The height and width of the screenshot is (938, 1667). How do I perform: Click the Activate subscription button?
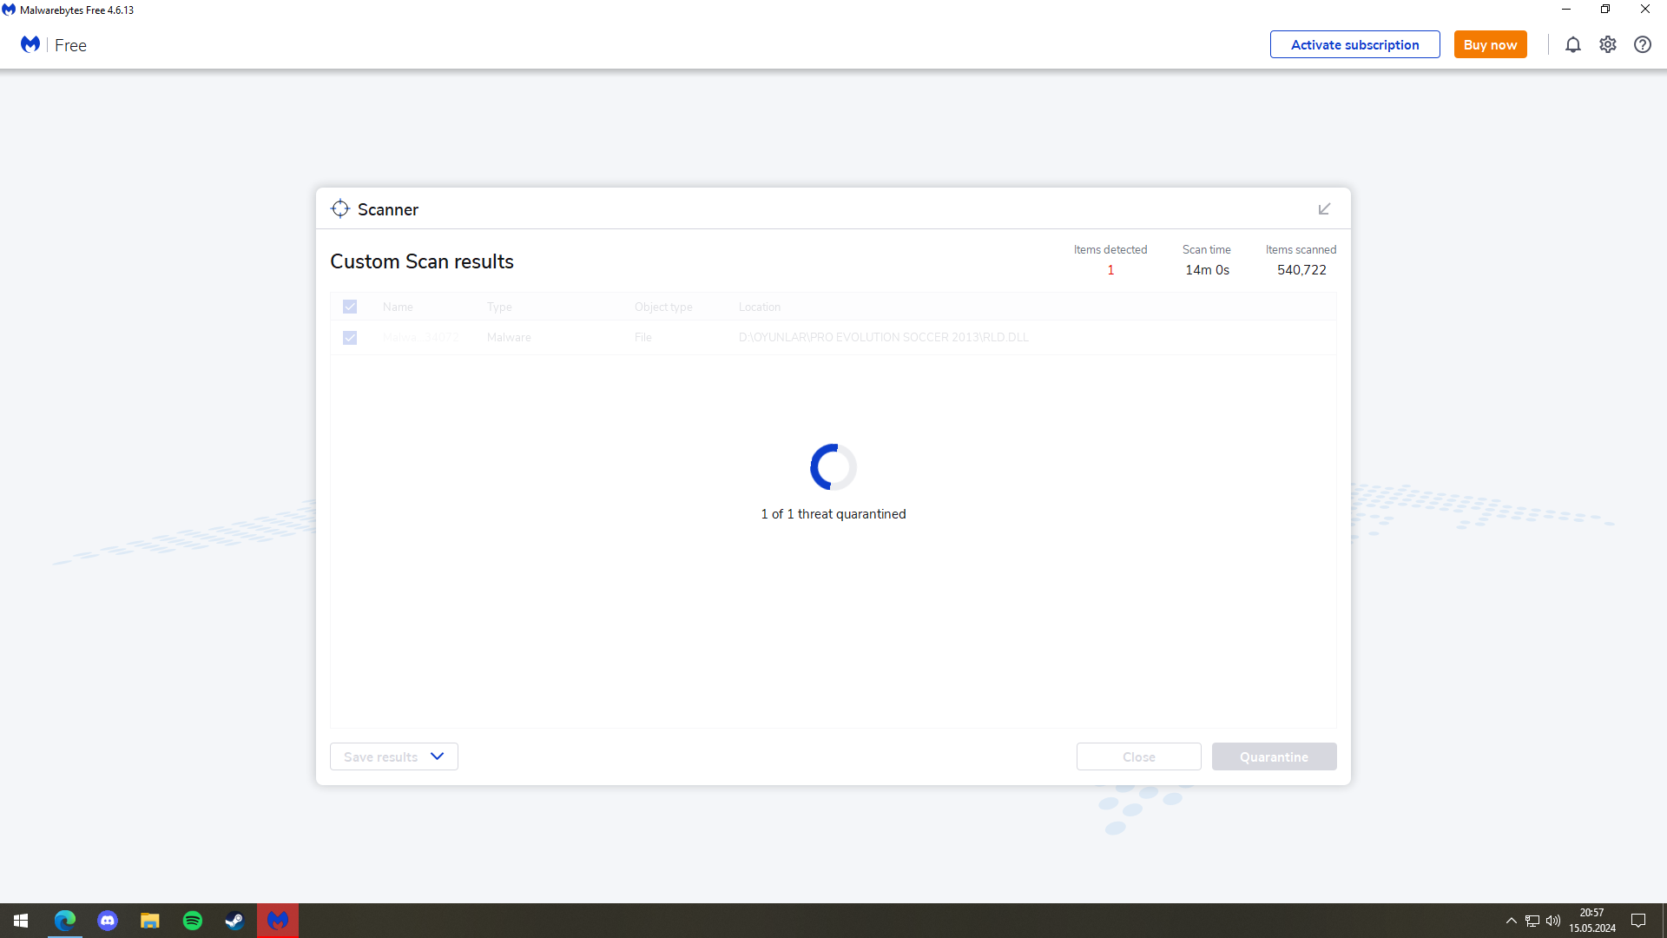coord(1354,44)
